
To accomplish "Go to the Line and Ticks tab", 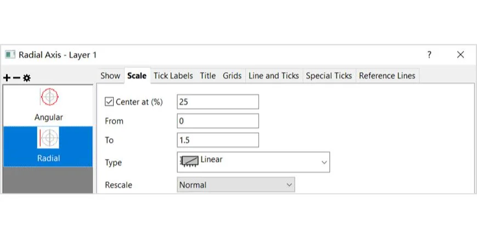I will [274, 76].
